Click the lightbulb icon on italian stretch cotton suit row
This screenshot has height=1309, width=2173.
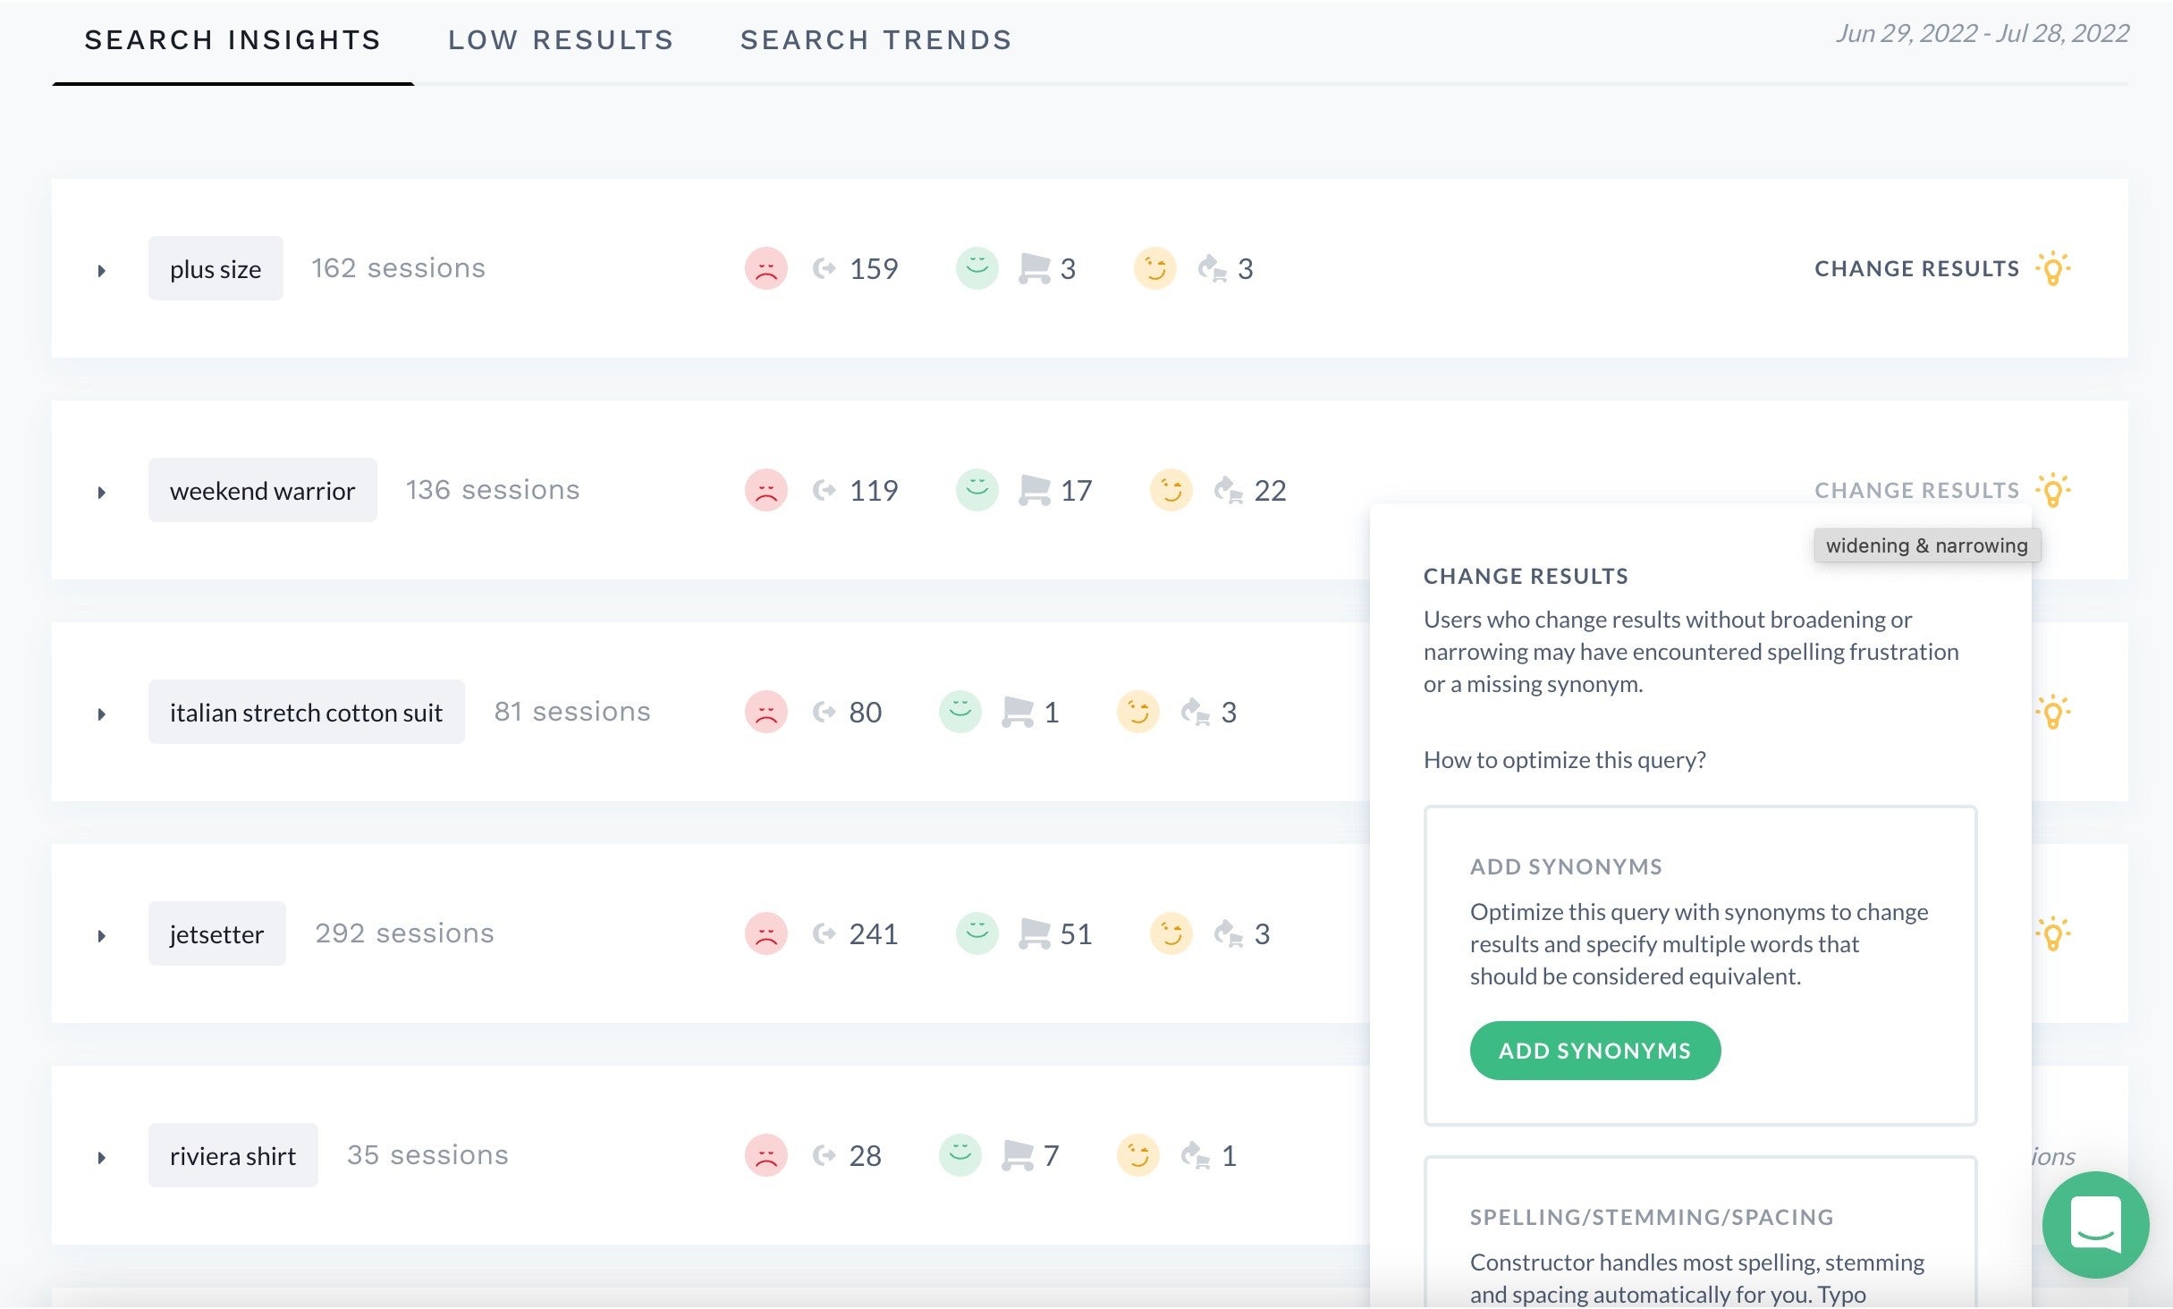pyautogui.click(x=2054, y=712)
